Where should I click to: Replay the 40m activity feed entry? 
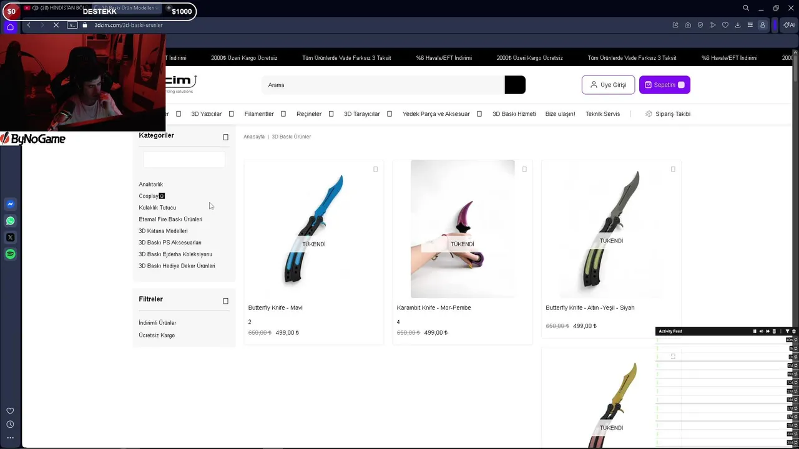[x=795, y=340]
